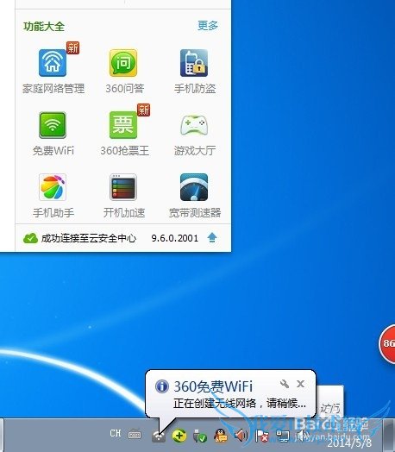Click the keyboard input method icon in taskbar
Screen dimensions: 395x452
pyautogui.click(x=135, y=434)
